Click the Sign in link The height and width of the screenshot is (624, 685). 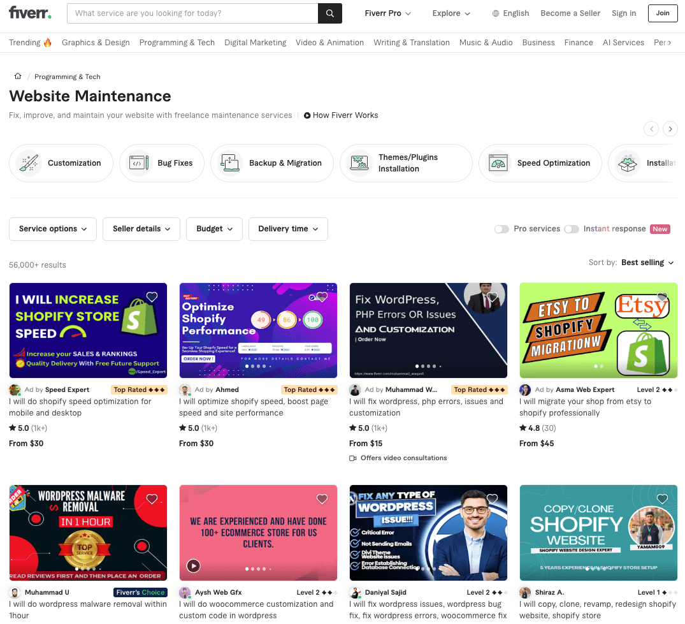point(624,13)
